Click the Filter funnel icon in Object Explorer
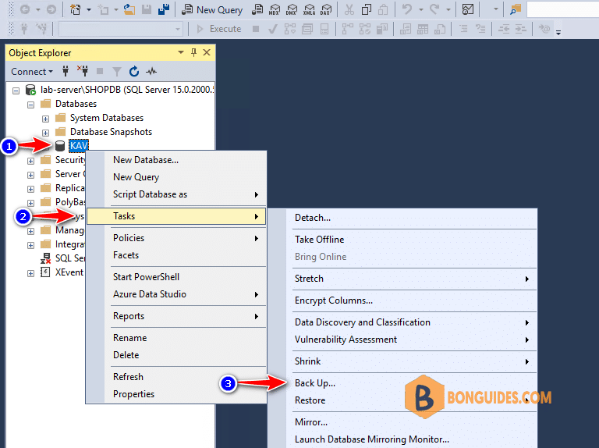599x448 pixels. [116, 71]
